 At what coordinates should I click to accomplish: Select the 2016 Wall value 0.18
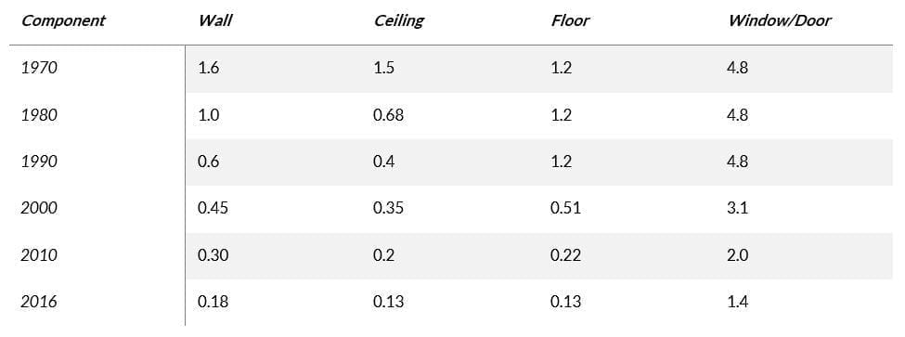(213, 302)
